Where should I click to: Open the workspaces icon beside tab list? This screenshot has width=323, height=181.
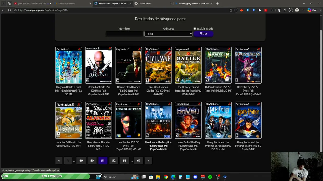9,4
